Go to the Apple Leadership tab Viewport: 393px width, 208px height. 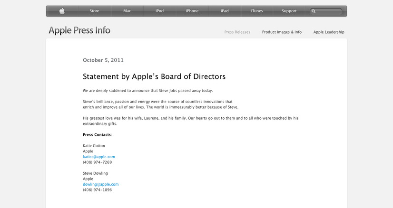point(329,32)
